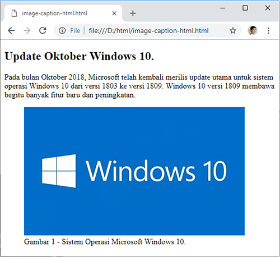Open a new tab with the plus button

click(133, 13)
